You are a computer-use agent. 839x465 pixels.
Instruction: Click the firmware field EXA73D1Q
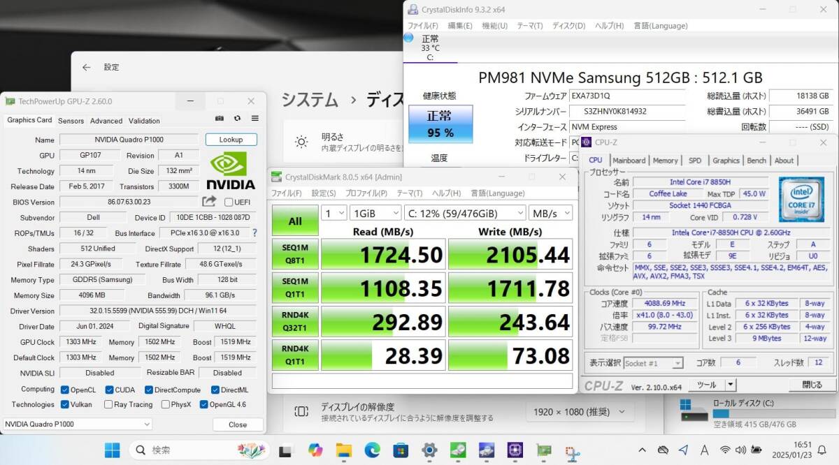626,96
